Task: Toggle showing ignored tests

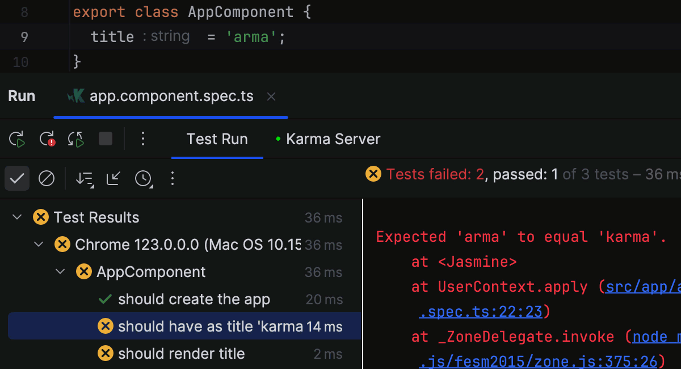Action: 47,178
